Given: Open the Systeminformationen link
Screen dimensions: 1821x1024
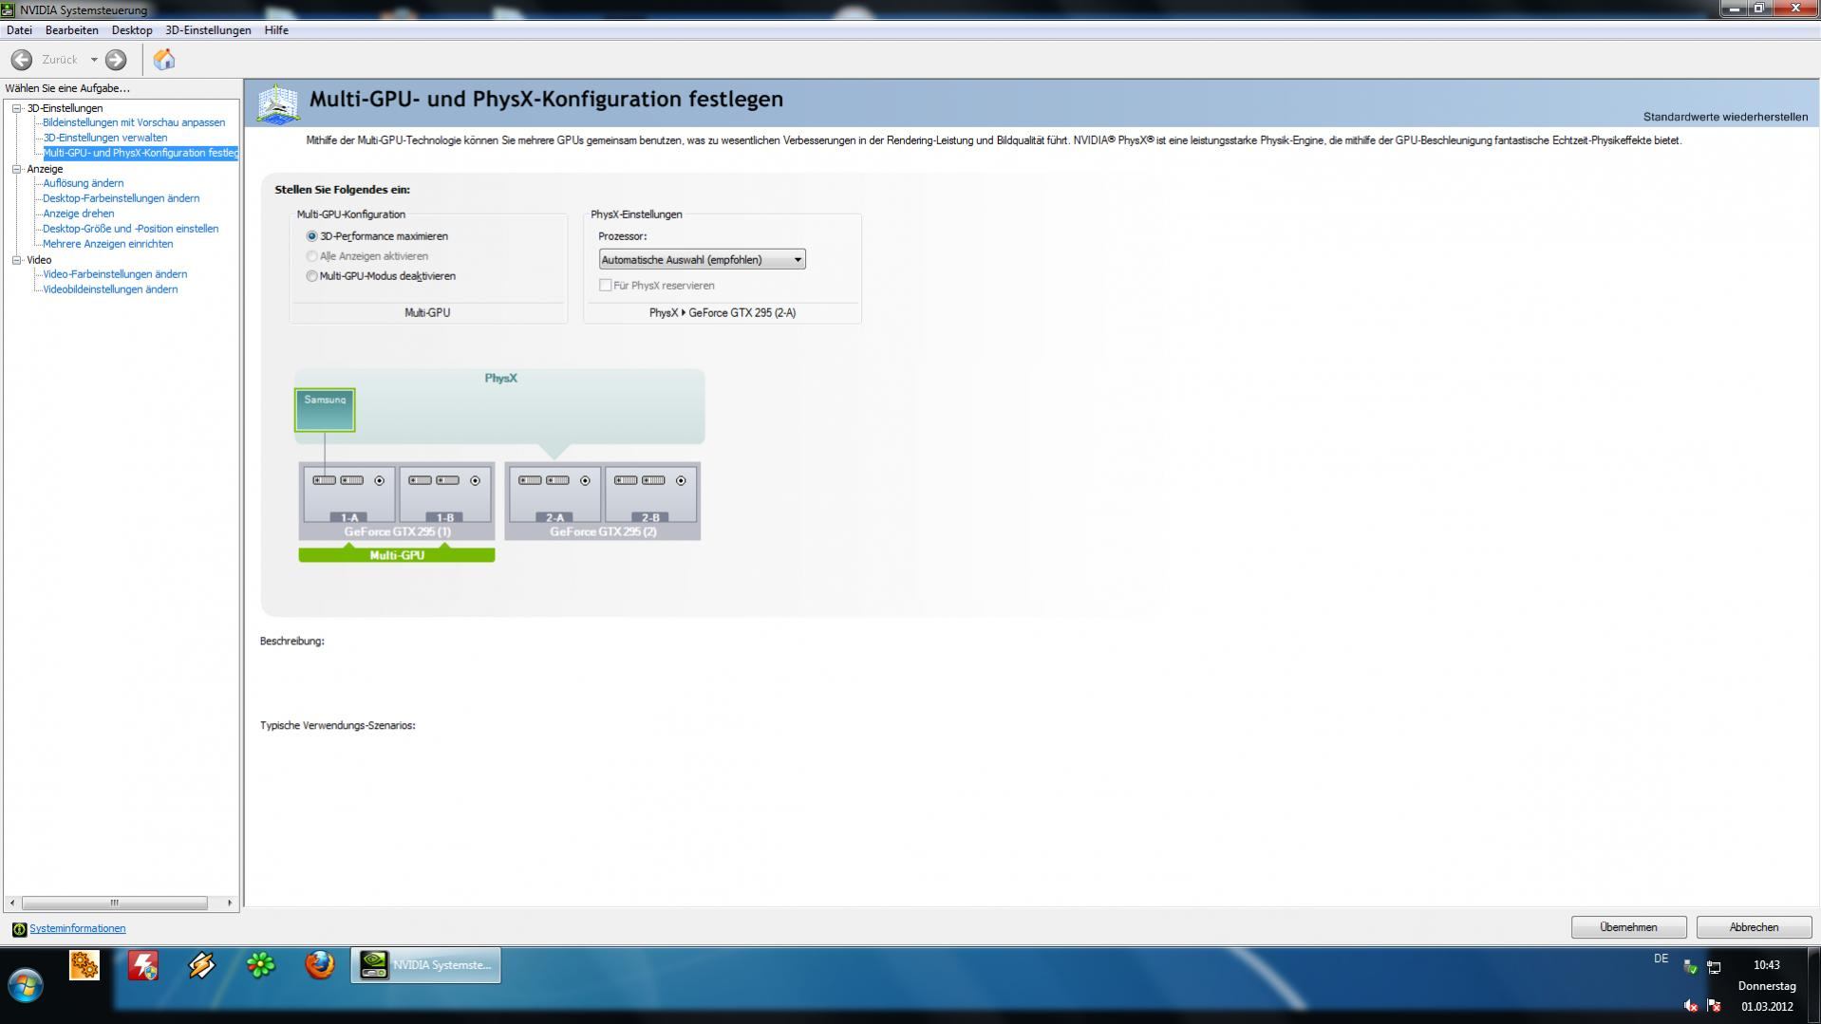Looking at the screenshot, I should tap(77, 929).
